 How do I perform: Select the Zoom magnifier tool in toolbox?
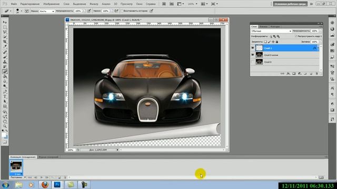(5, 126)
